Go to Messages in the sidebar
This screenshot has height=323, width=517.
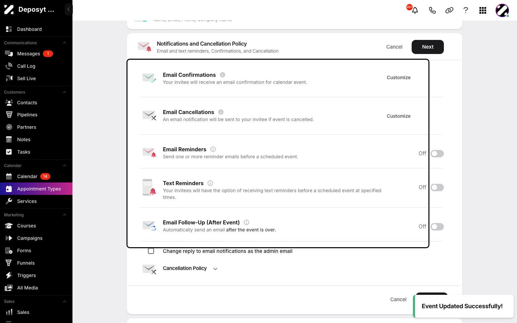[36, 54]
